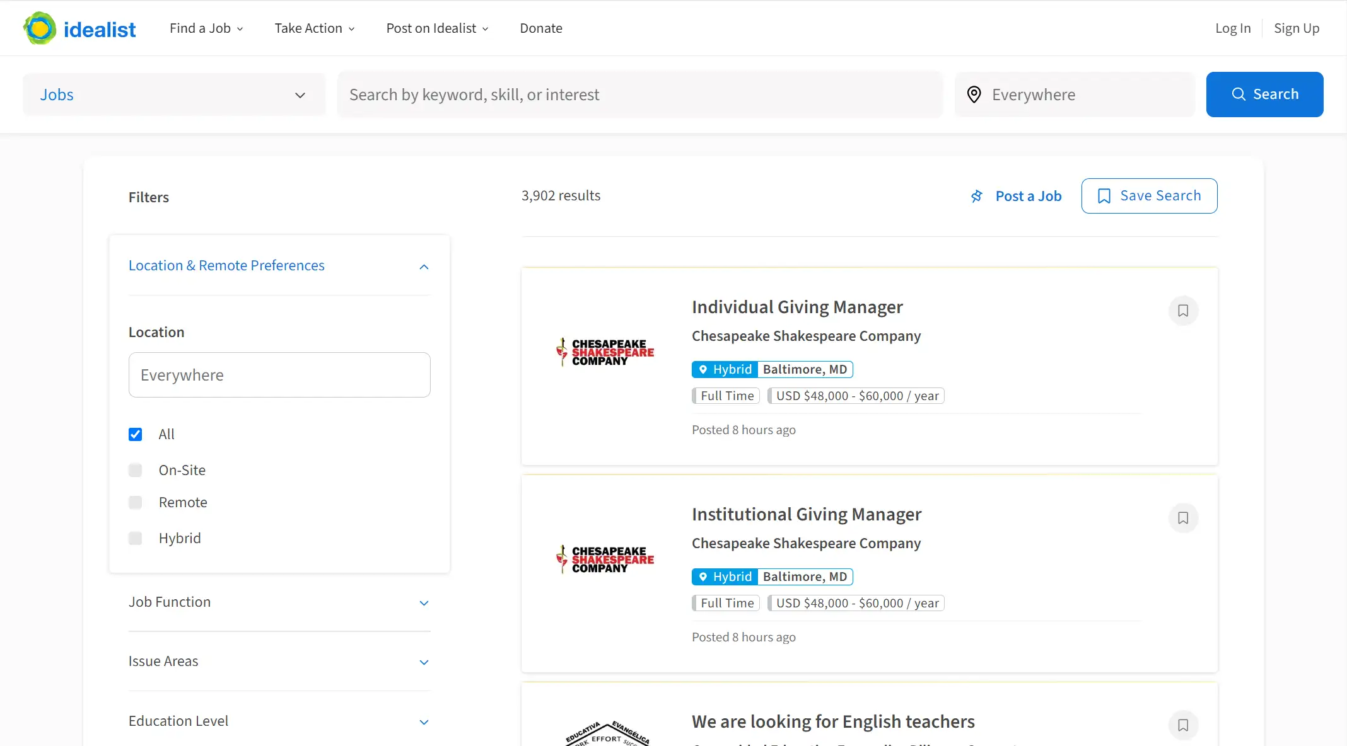This screenshot has width=1347, height=746.
Task: Bookmark the English teachers job listing
Action: tap(1183, 725)
